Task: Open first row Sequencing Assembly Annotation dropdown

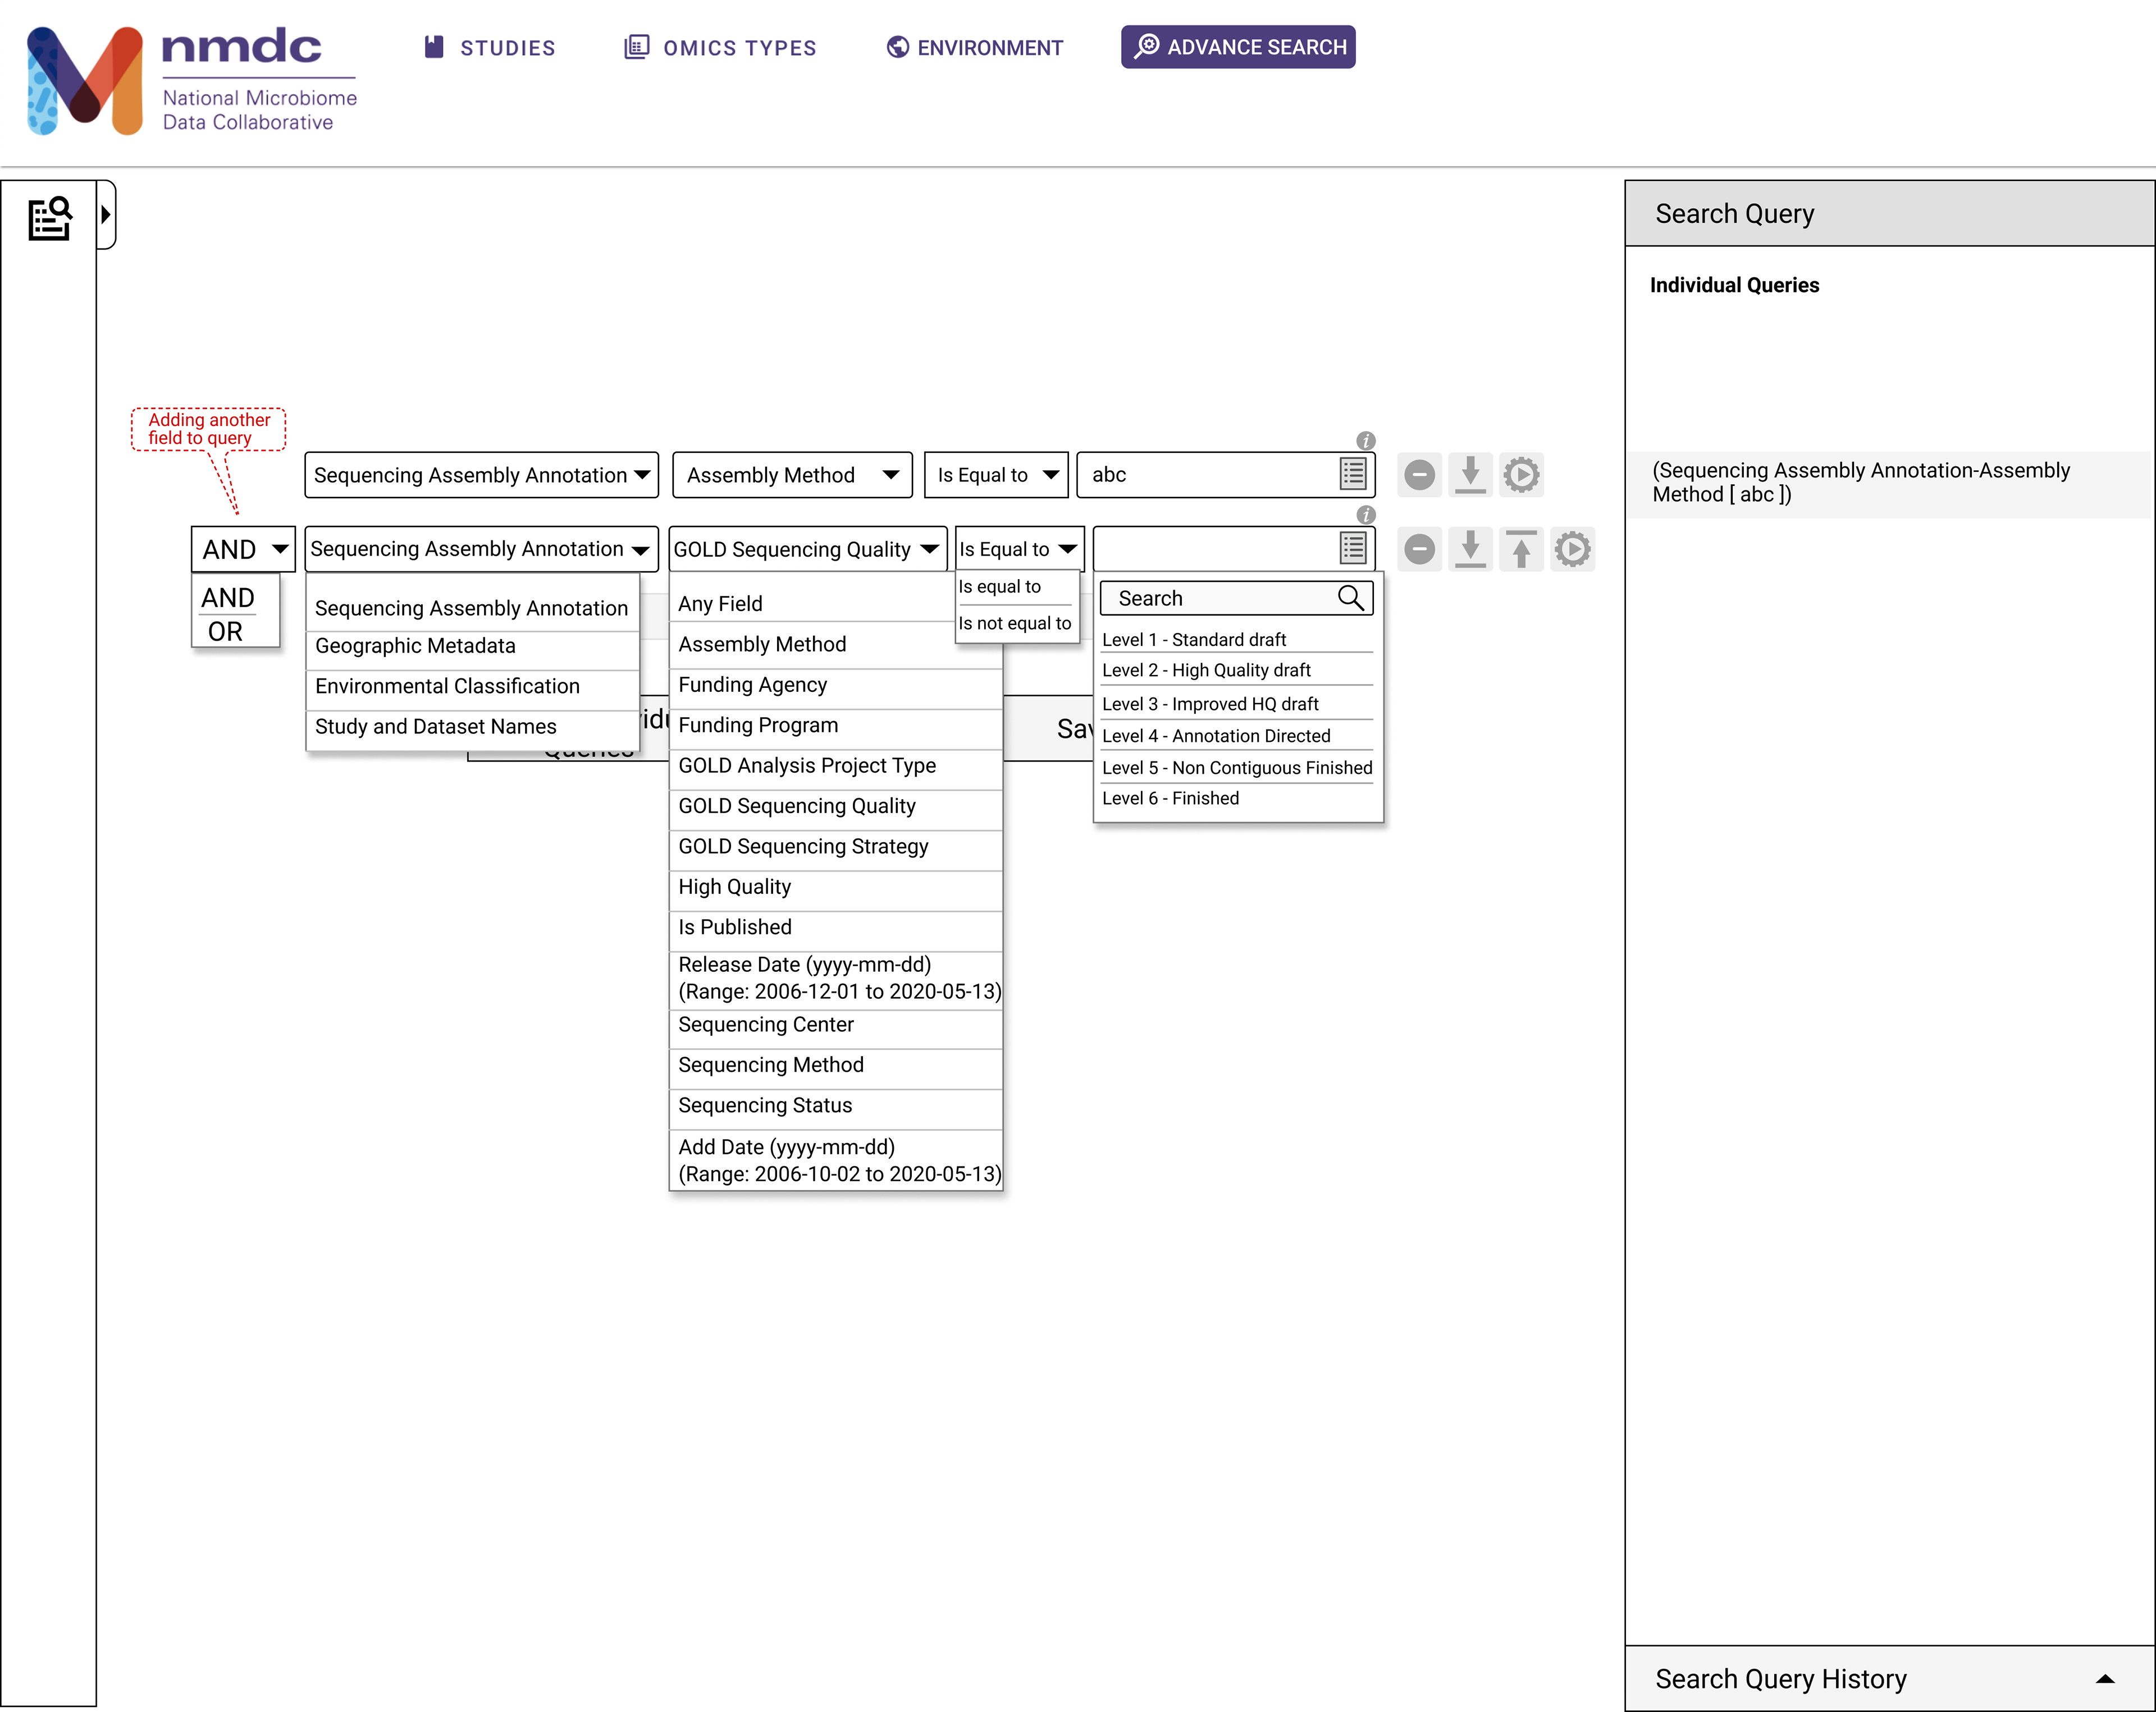Action: tap(481, 475)
